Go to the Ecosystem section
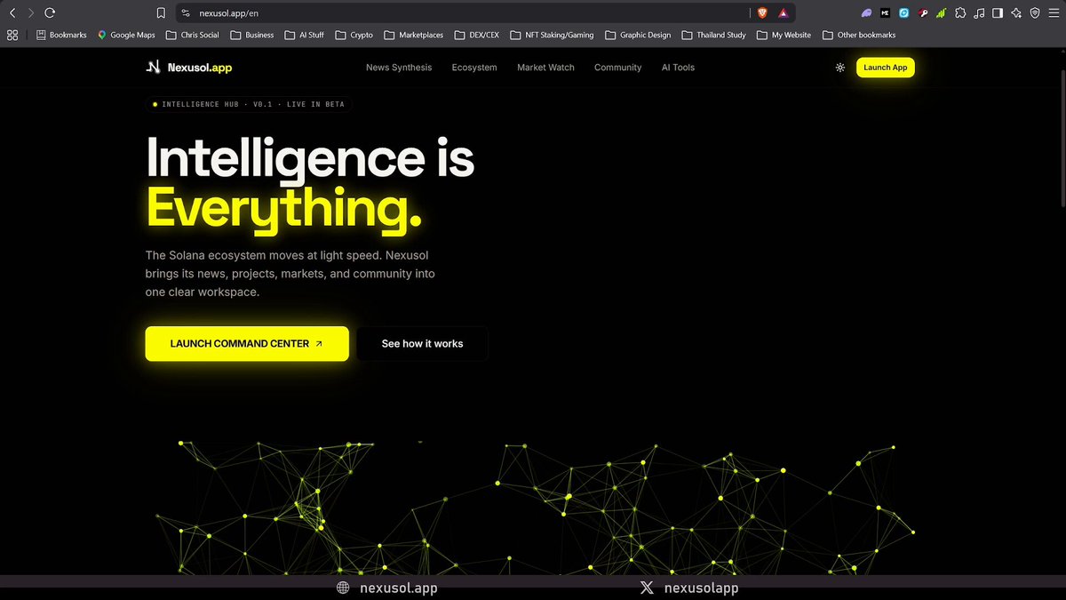1066x600 pixels. pyautogui.click(x=474, y=68)
